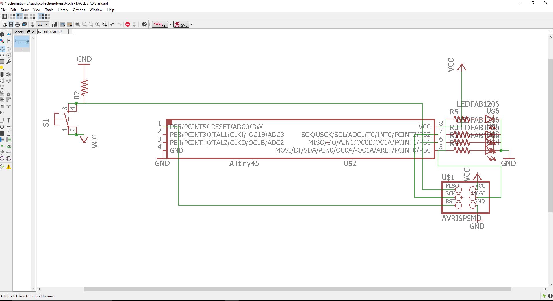Undo the last action

click(x=113, y=25)
